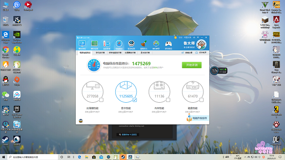Enable the 内存性能 checkbox
285x160 pixels.
(168, 100)
